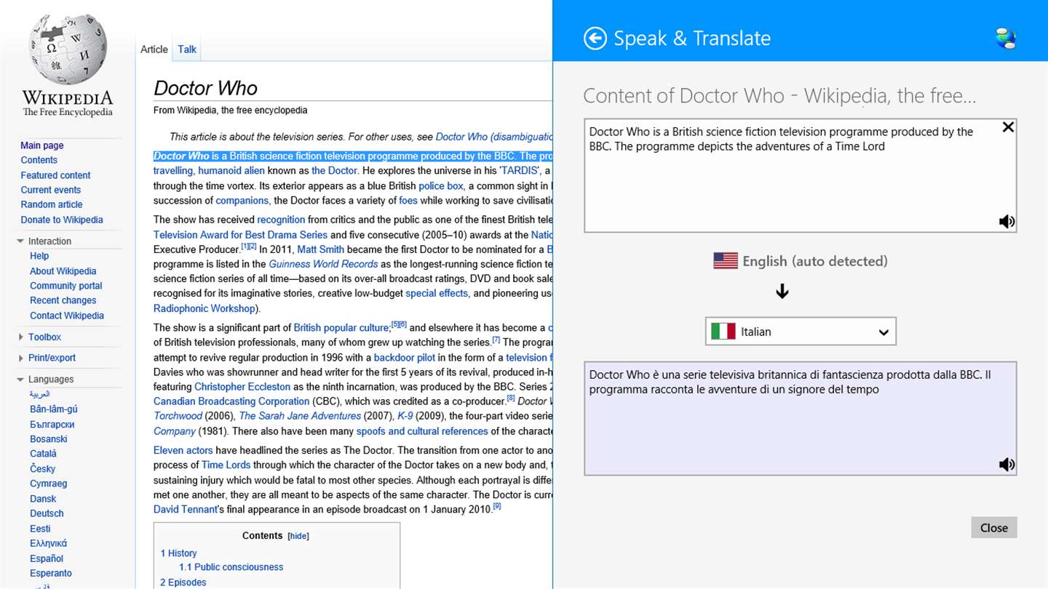1048x589 pixels.
Task: Open the Recent changes link
Action: (x=63, y=300)
